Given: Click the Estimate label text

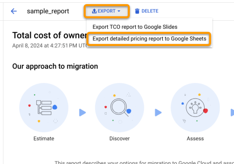Looking at the screenshot, I should [44, 138].
